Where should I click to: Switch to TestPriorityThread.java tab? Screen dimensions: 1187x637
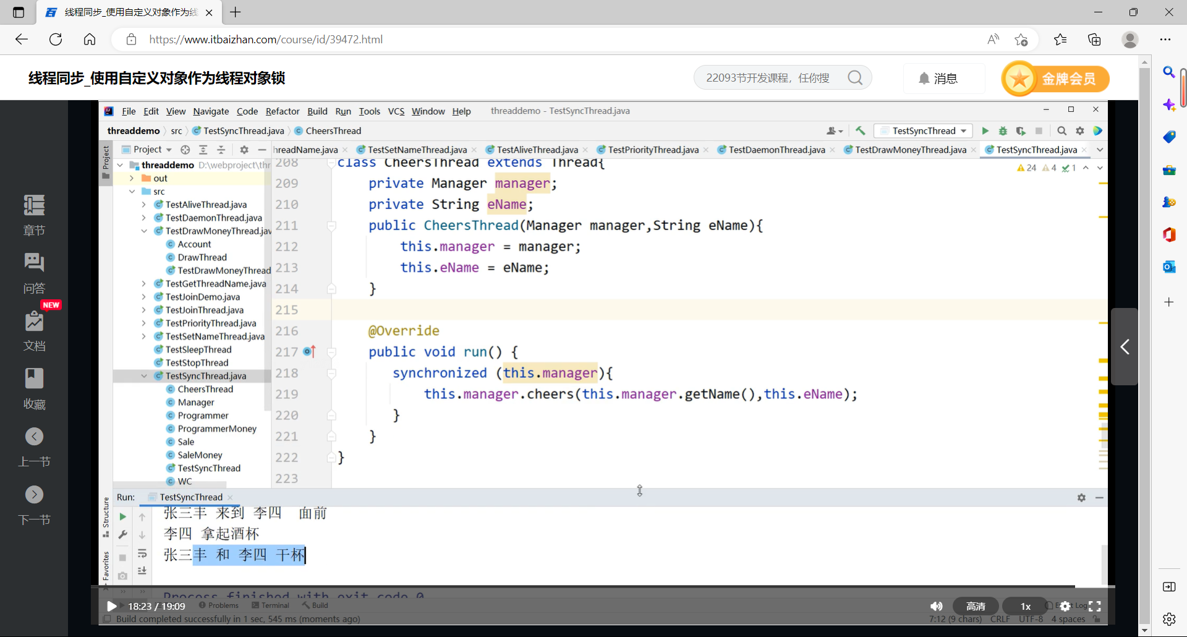pos(653,150)
